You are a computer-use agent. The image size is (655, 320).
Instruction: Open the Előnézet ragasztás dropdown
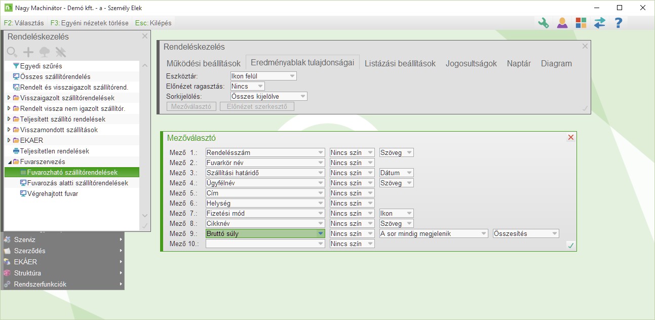(247, 86)
